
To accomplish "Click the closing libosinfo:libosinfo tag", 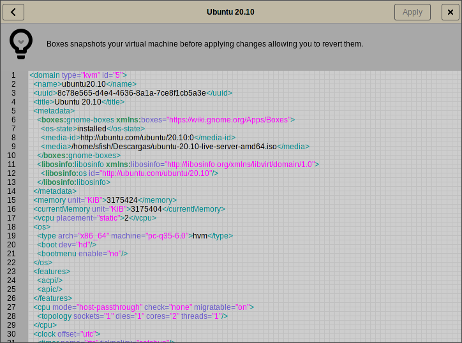I will pyautogui.click(x=73, y=182).
